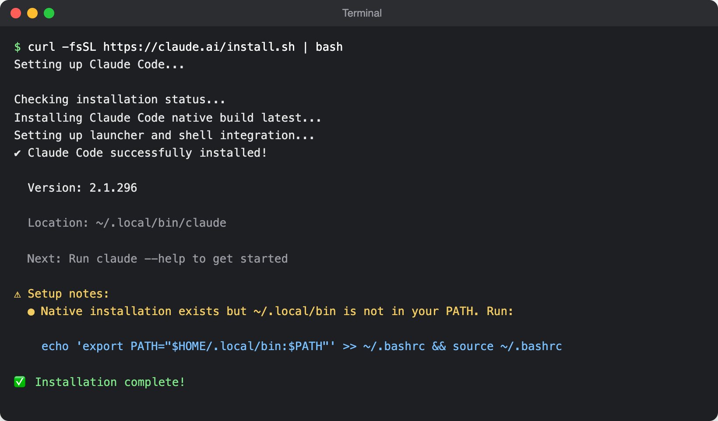Click the white checkmark before Claude Code successfully installed
Screen dimensions: 718x421
(x=18, y=153)
